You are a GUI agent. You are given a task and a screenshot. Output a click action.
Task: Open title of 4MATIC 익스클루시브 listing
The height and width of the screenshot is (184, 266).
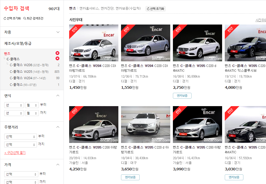pos(245,68)
